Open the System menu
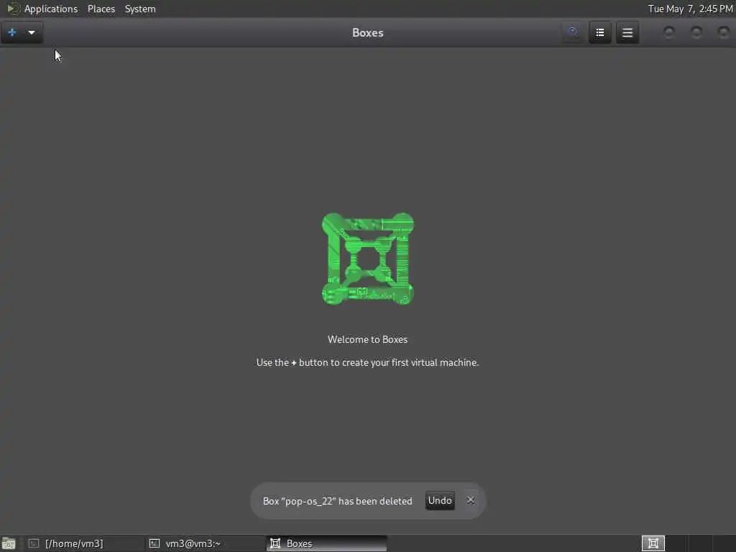Viewport: 736px width, 552px height. point(140,9)
